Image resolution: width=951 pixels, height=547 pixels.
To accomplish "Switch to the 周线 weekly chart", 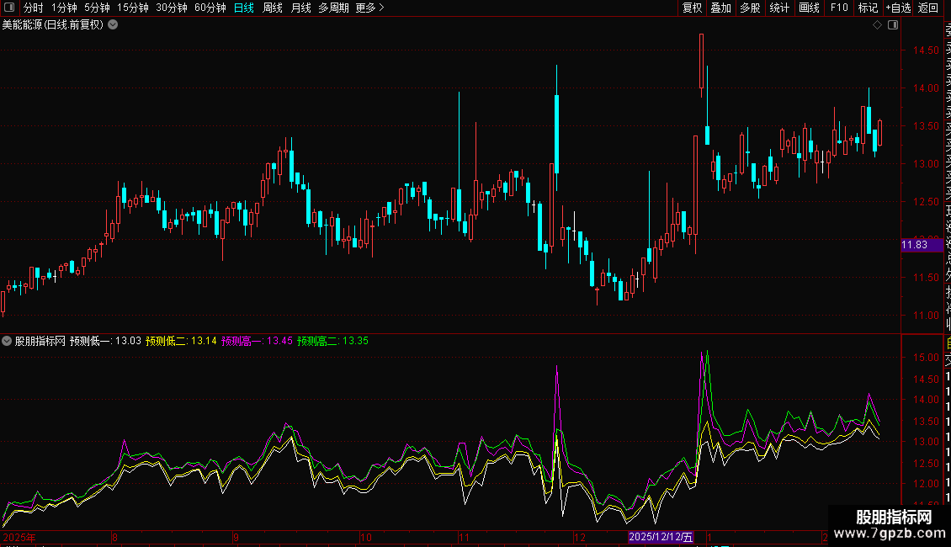I will (273, 8).
